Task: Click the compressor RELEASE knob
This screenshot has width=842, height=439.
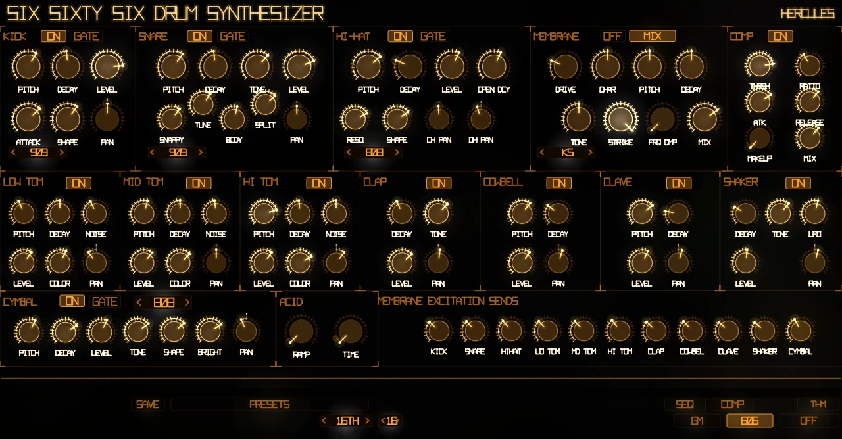Action: tap(809, 102)
